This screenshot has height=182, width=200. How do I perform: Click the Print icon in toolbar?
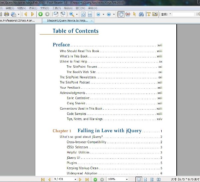[7, 14]
